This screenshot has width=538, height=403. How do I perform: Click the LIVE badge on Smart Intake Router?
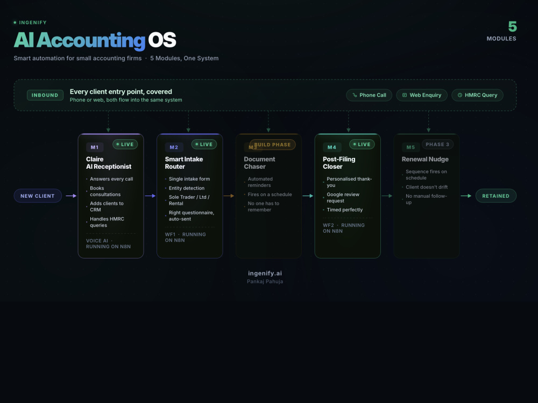(204, 145)
